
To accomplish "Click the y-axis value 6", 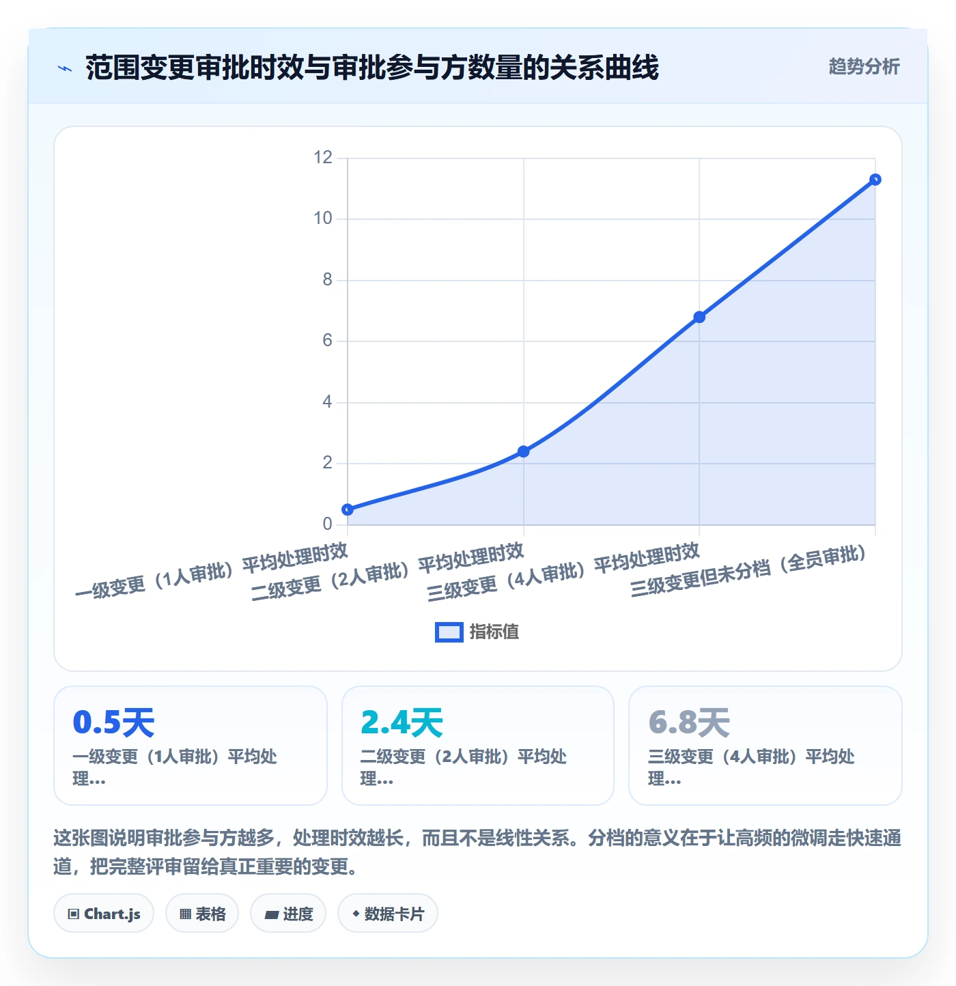I will point(328,341).
